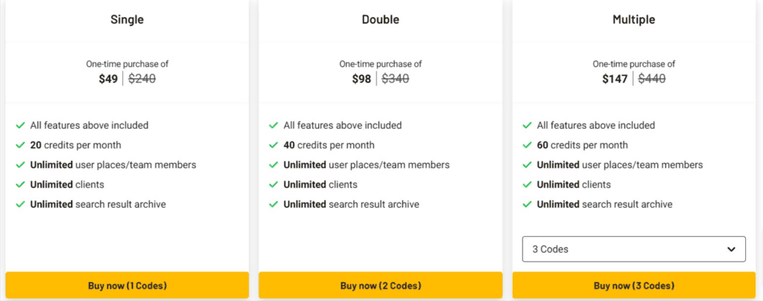Image resolution: width=763 pixels, height=301 pixels.
Task: Click the crossed-out $340 price
Action: click(x=395, y=79)
